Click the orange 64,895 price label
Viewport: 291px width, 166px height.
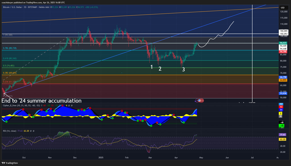point(283,80)
